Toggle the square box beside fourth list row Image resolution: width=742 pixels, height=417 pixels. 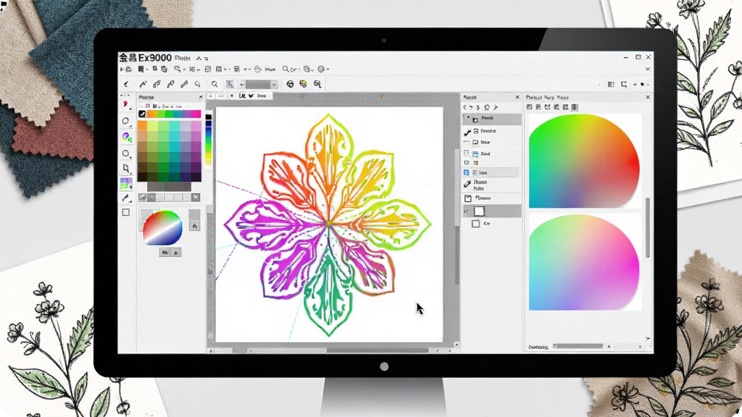point(467,153)
